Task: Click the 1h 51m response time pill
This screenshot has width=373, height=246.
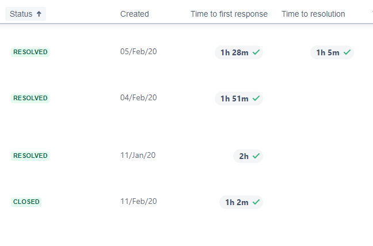Action: (x=239, y=99)
